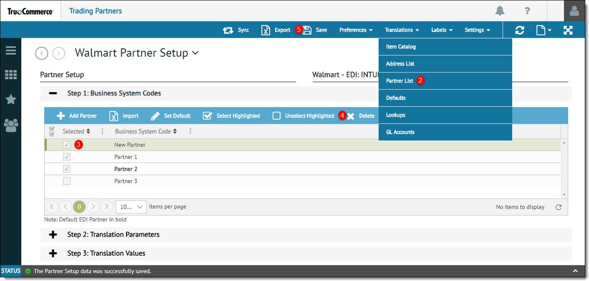
Task: Select the Set Default pencil icon
Action: click(x=155, y=116)
